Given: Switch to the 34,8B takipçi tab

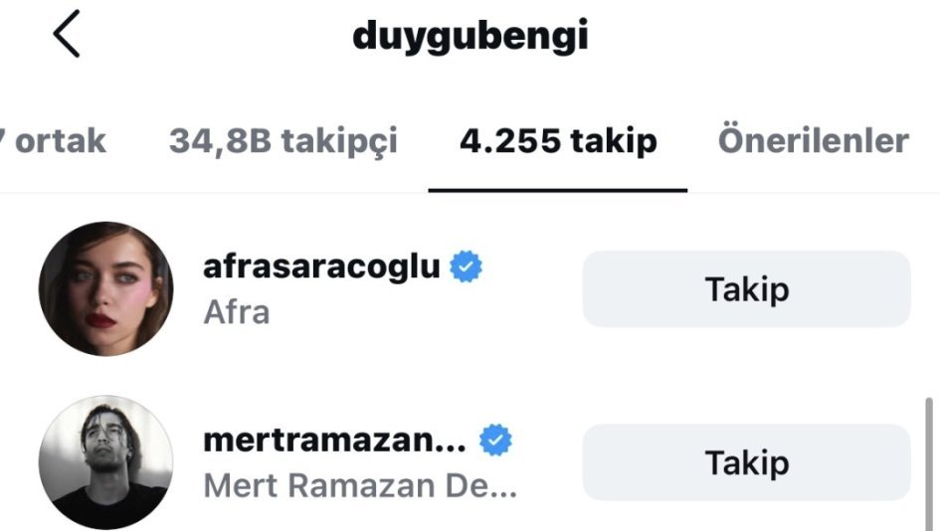Looking at the screenshot, I should (282, 142).
